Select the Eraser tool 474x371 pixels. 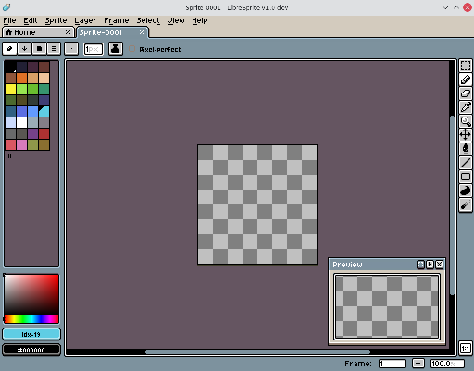click(x=465, y=93)
